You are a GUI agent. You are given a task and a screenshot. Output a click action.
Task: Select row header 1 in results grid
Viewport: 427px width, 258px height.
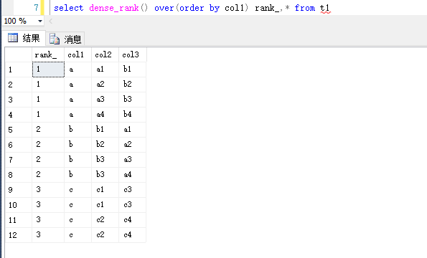(19, 70)
